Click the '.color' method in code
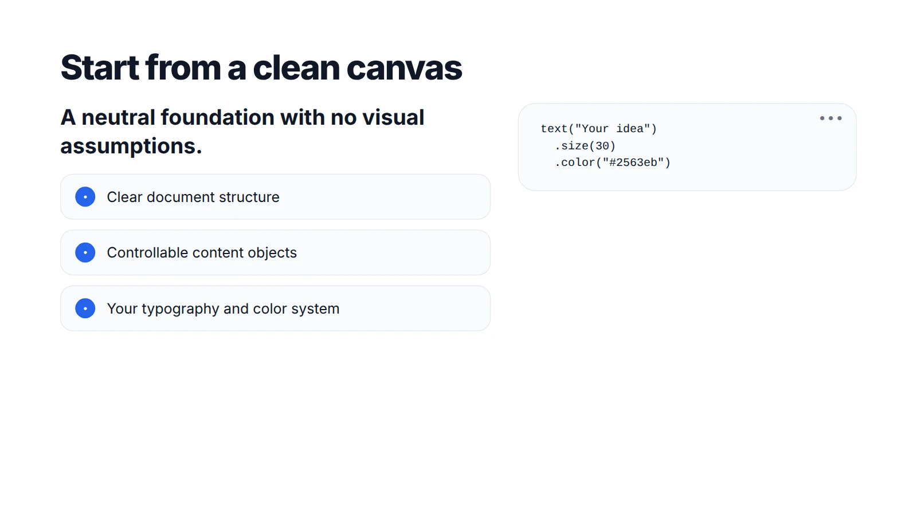This screenshot has width=917, height=515. coord(575,163)
